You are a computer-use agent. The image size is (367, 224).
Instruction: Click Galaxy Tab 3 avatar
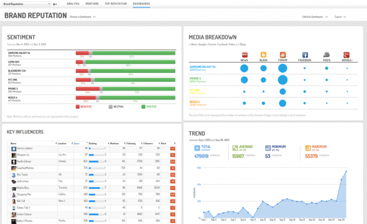pos(14,208)
